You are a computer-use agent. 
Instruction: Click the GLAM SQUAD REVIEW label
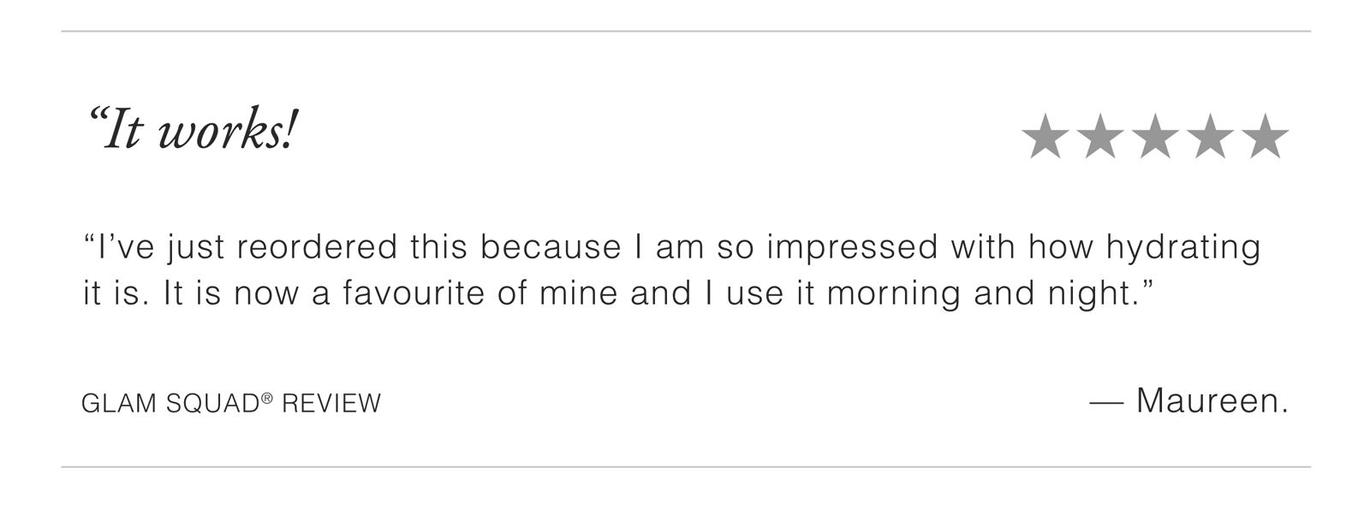click(x=231, y=403)
